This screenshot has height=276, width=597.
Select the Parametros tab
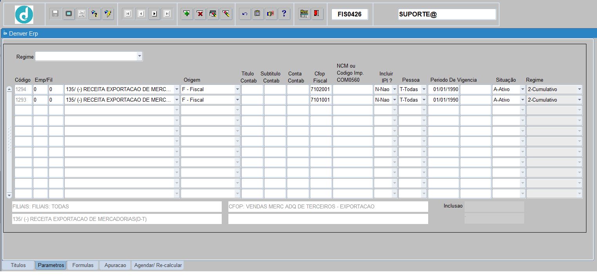[51, 265]
